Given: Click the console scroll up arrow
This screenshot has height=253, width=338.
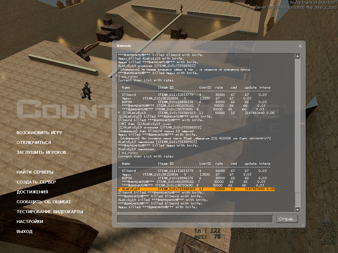Looking at the screenshot, I should [297, 56].
